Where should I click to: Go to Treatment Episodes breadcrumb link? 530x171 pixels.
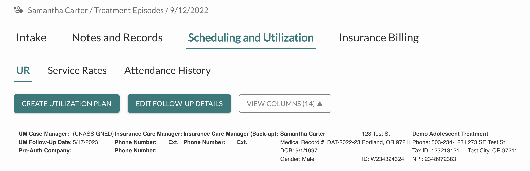tap(129, 10)
